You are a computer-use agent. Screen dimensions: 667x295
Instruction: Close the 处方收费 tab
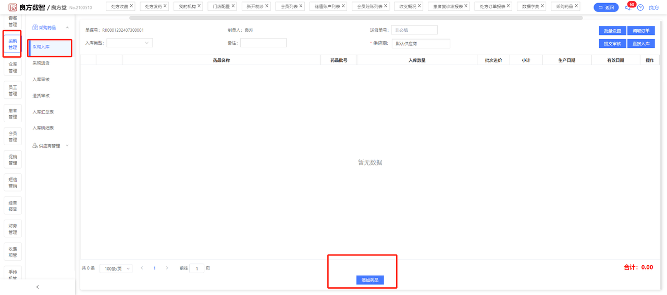[131, 6]
